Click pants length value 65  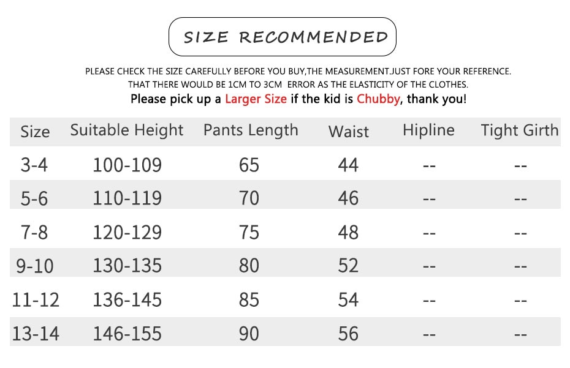249,165
